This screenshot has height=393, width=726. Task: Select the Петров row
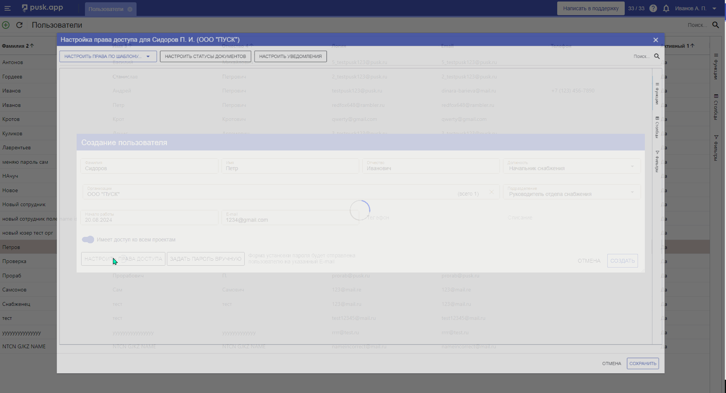[x=355, y=247]
